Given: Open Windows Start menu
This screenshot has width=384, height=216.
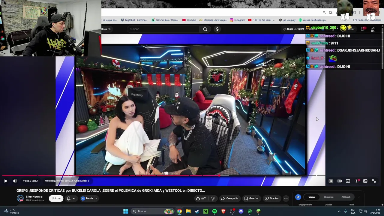Looking at the screenshot, I should 126,211.
